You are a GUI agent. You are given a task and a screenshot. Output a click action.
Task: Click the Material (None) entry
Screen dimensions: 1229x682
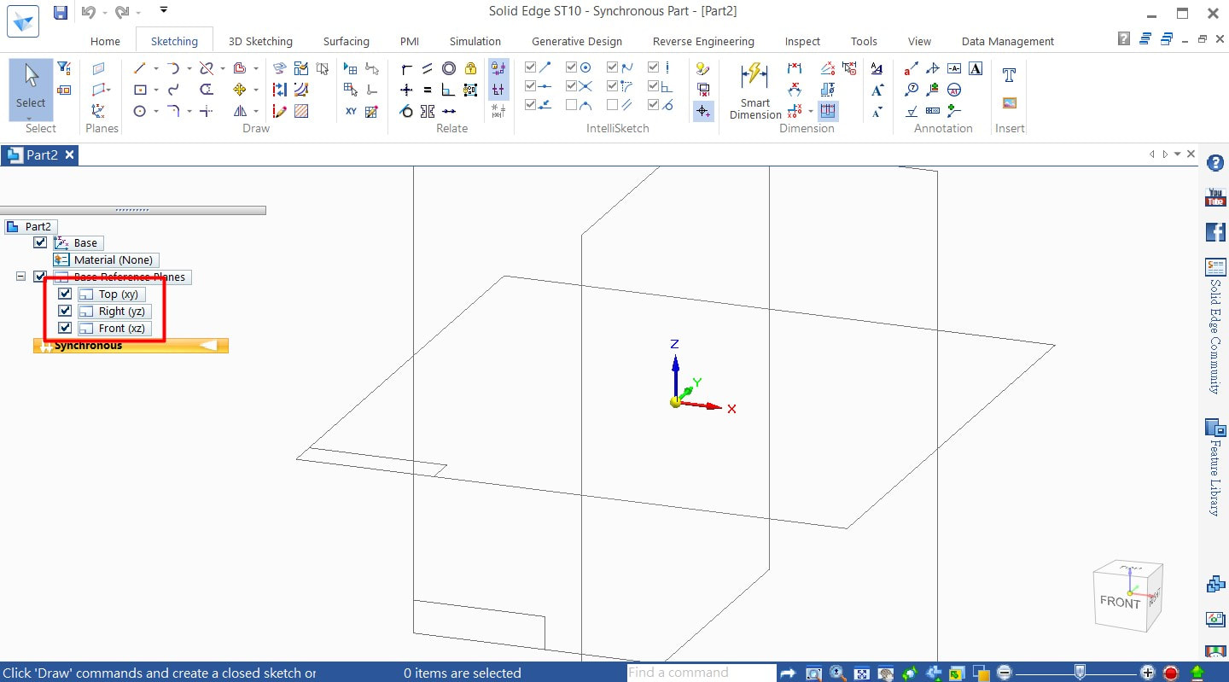point(113,260)
